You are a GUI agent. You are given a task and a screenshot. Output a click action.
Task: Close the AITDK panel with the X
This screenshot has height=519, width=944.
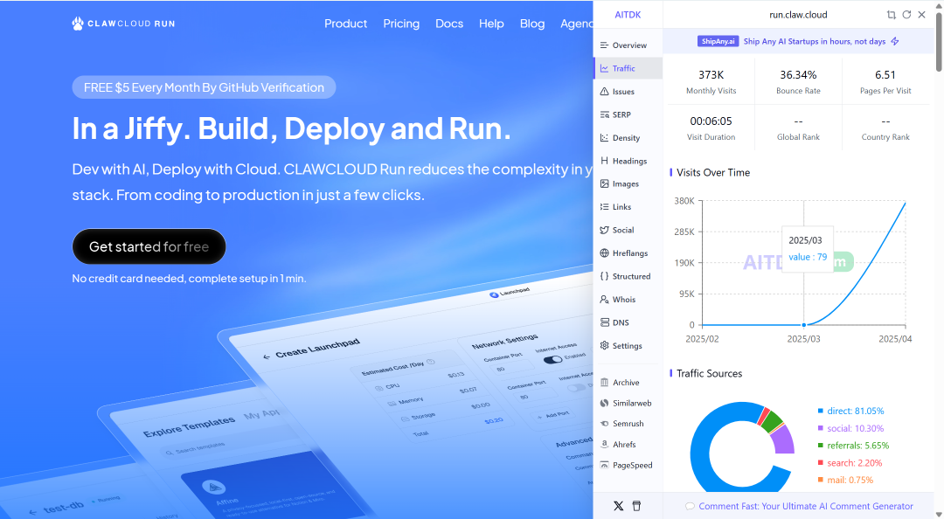pyautogui.click(x=922, y=15)
